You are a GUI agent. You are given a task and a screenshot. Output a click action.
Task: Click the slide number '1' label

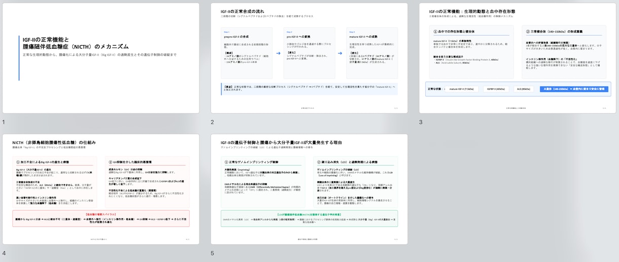pos(4,122)
